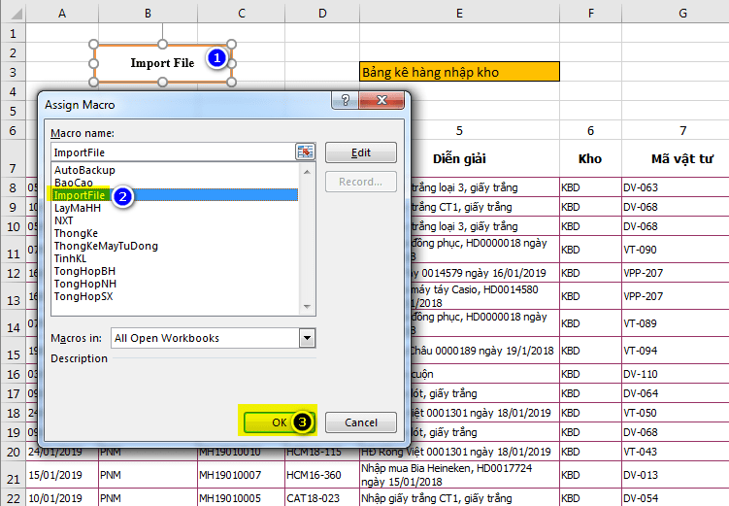Select column B header
729x506 pixels.
click(x=148, y=13)
